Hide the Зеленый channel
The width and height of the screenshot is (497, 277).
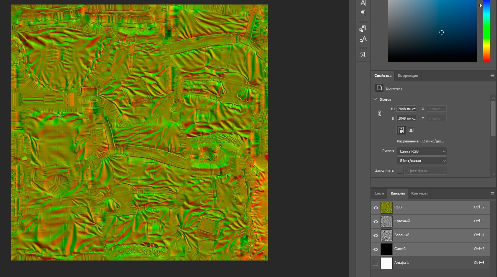376,235
